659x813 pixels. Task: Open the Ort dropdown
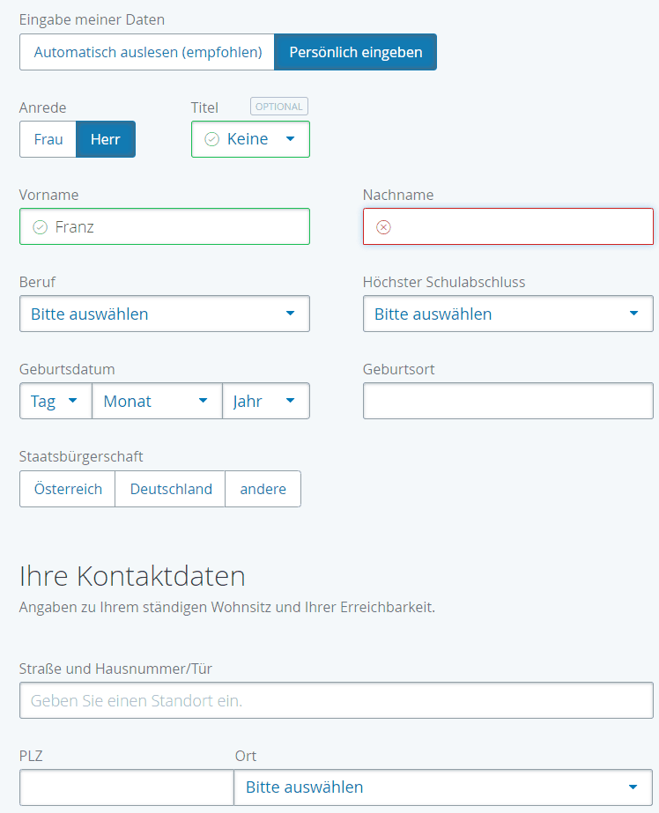pos(443,787)
